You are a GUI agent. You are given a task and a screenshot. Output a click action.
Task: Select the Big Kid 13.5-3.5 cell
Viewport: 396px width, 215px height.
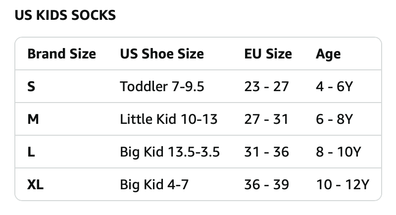pyautogui.click(x=170, y=152)
